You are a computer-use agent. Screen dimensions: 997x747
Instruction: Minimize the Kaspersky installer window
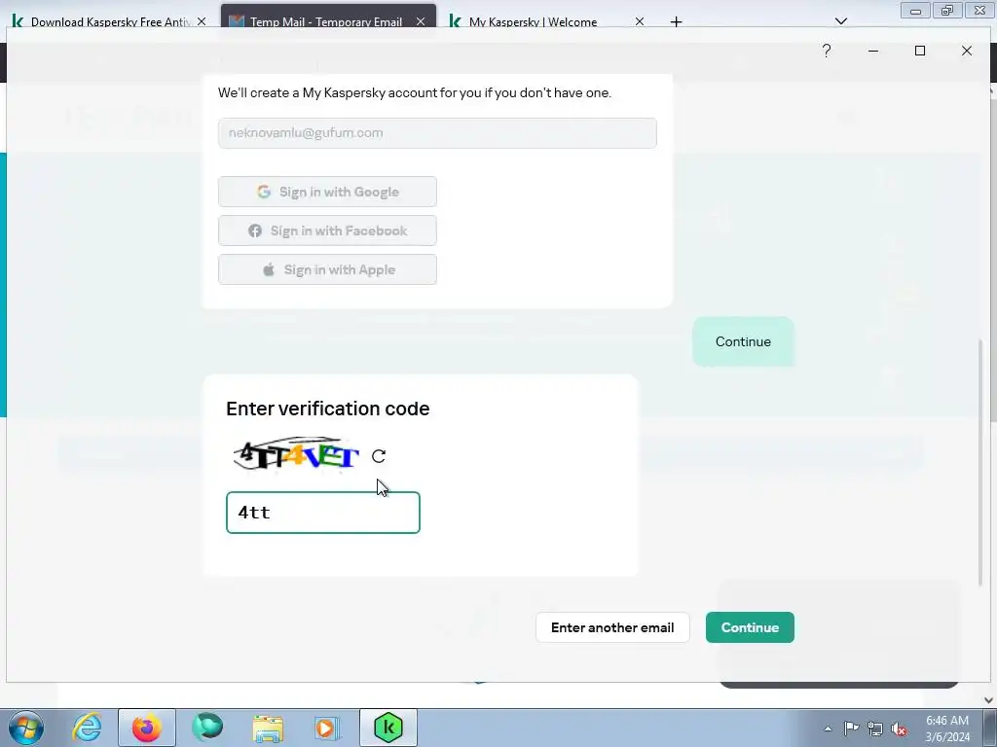point(873,51)
